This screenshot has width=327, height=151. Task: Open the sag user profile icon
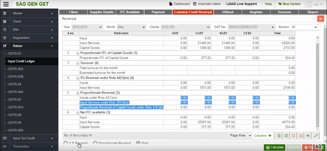308,4
